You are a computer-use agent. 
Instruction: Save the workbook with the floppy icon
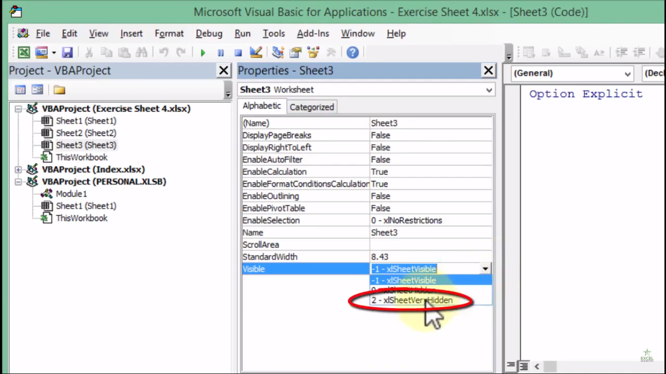(x=67, y=52)
